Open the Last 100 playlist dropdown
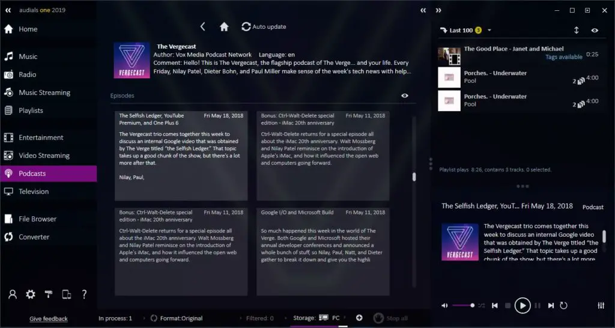Screen dimensions: 615x328 click(489, 30)
